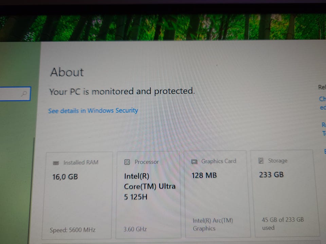Click the 45 GB of 233 GB used text

point(283,224)
